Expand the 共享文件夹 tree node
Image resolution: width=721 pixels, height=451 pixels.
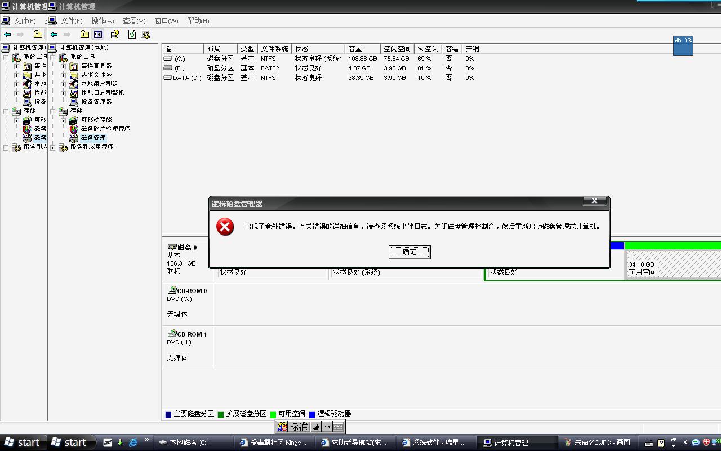[x=64, y=76]
